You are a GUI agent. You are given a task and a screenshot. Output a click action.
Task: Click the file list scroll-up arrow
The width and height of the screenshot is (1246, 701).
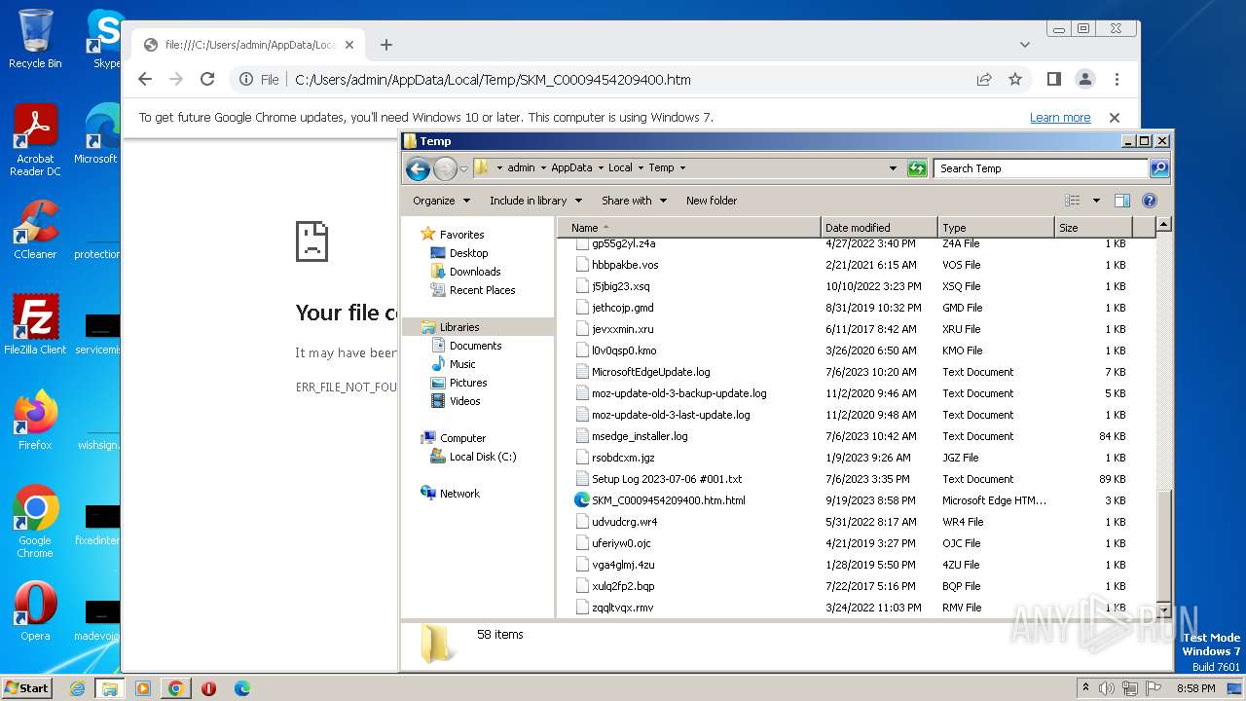tap(1163, 225)
